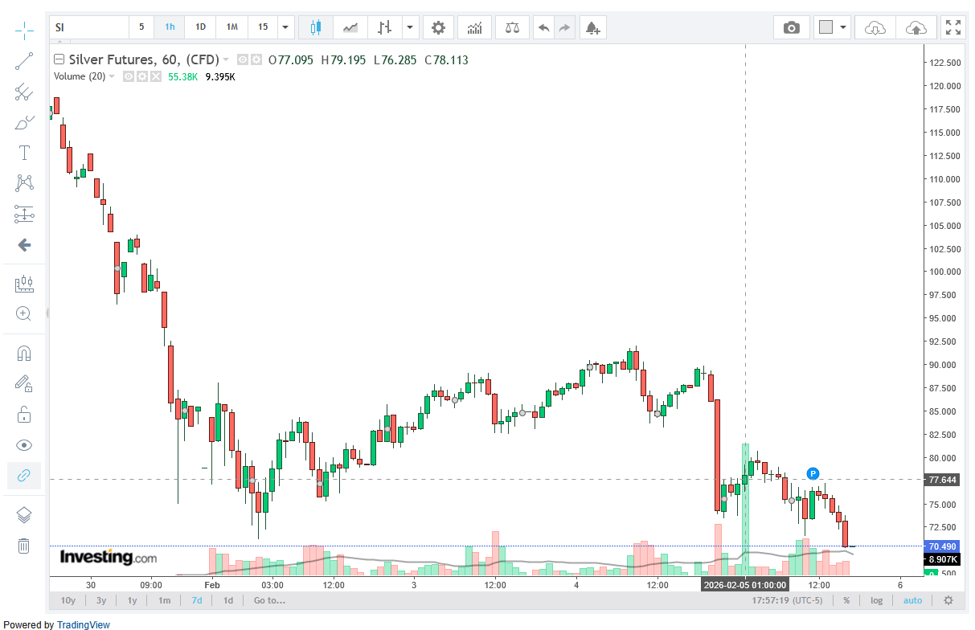
Task: Toggle the drawings sync link icon
Action: click(x=24, y=476)
